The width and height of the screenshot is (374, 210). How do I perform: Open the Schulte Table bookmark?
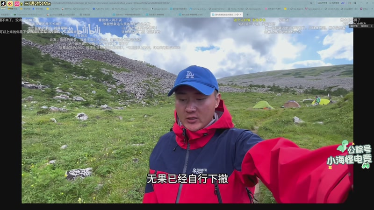coord(332,9)
